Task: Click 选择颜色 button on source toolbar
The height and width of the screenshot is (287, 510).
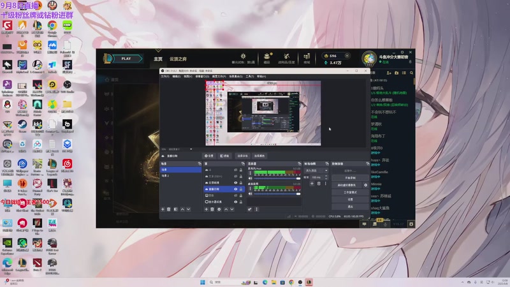Action: [x=259, y=156]
